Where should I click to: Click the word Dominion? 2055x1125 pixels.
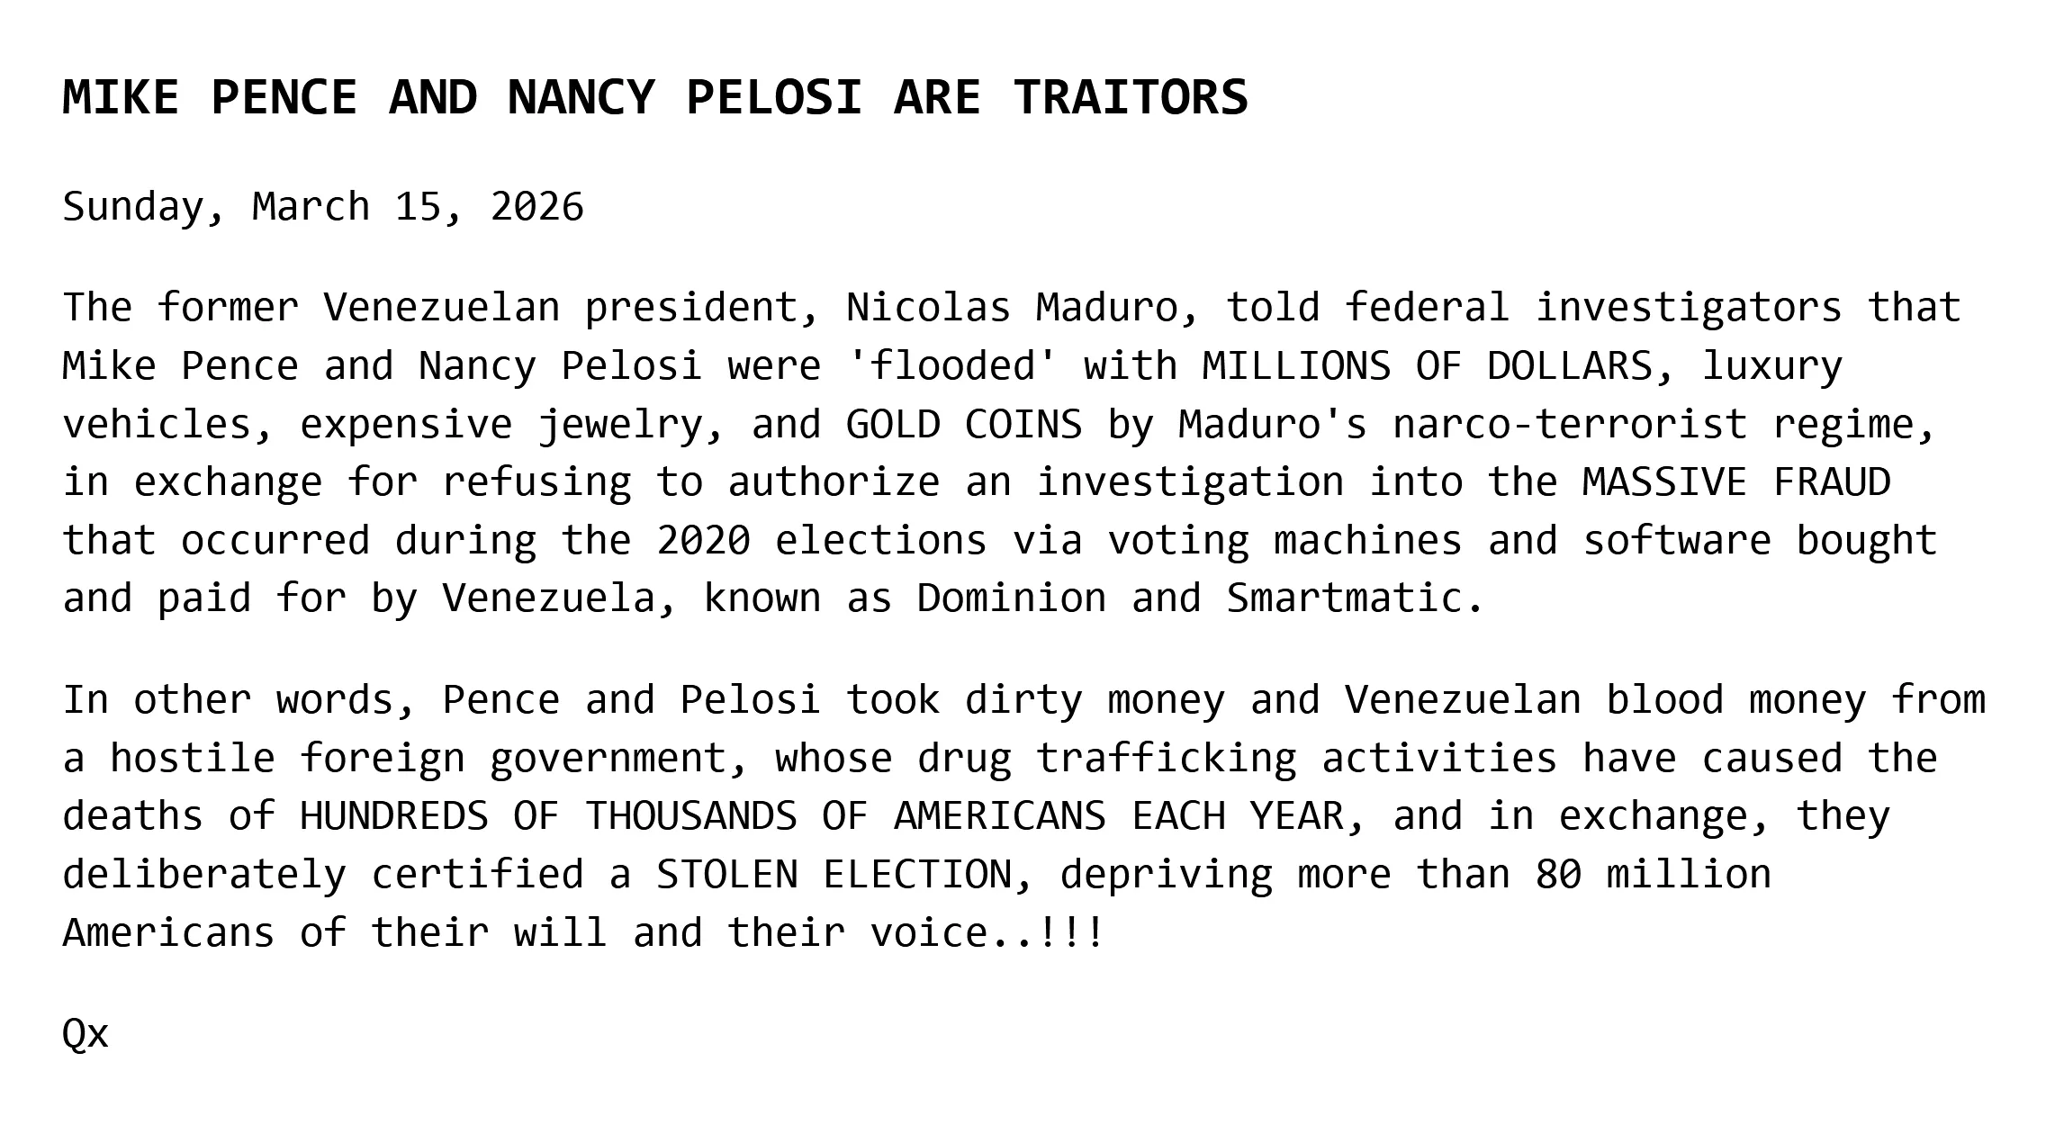click(x=1011, y=598)
